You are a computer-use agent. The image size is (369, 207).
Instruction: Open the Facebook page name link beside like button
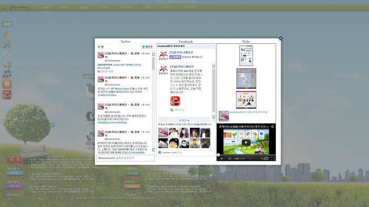coord(181,52)
